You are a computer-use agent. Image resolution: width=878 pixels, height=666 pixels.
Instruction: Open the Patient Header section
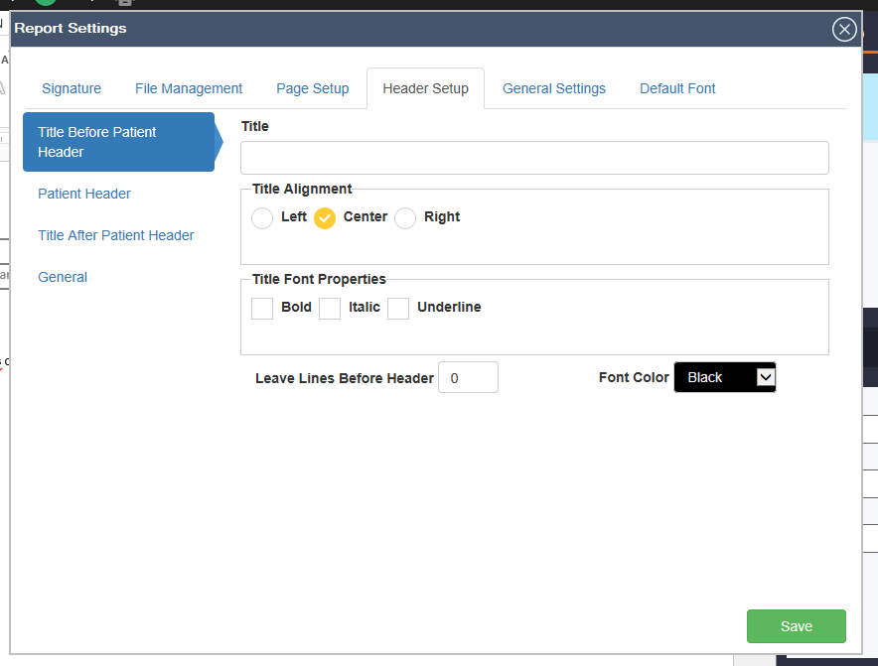(84, 194)
